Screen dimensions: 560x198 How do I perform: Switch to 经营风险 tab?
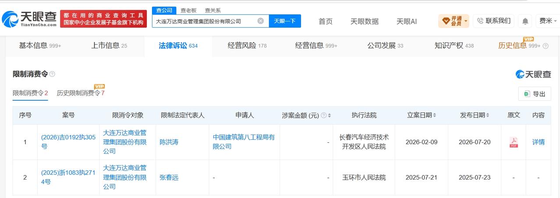click(x=247, y=46)
